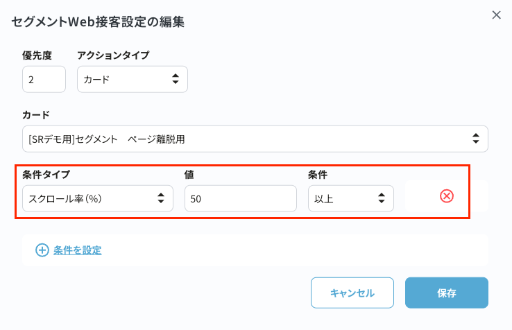This screenshot has width=512, height=330.
Task: Click the 優先度 label
Action: [x=37, y=55]
